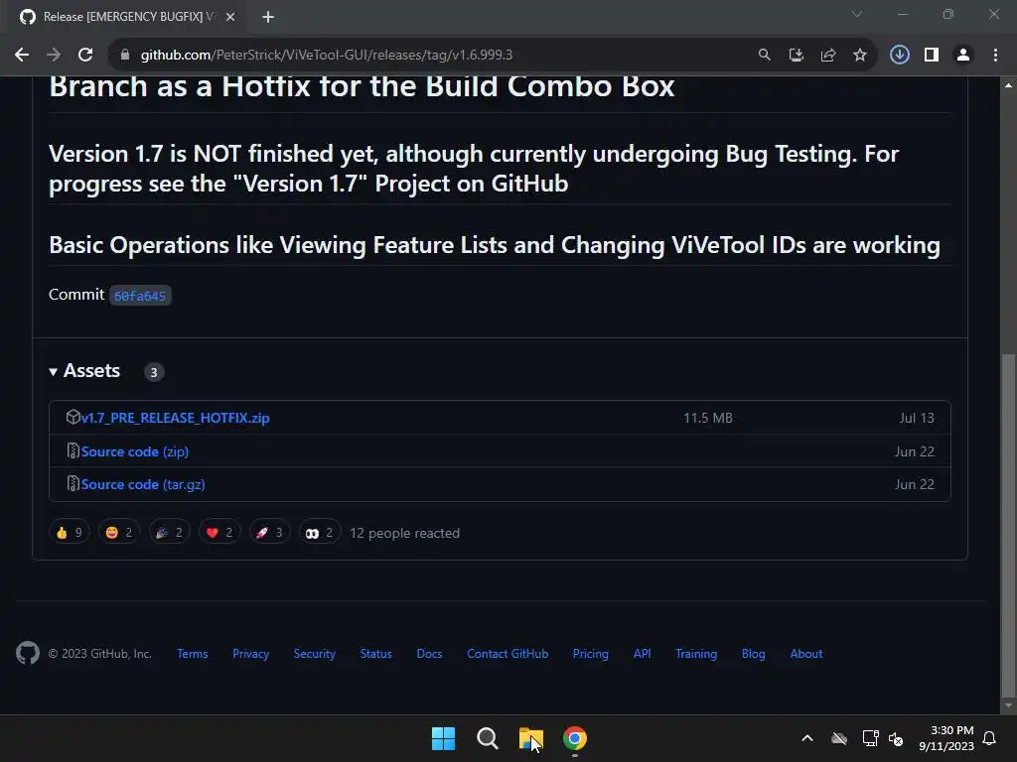Open the Docs footer link
This screenshot has width=1017, height=762.
pyautogui.click(x=429, y=654)
